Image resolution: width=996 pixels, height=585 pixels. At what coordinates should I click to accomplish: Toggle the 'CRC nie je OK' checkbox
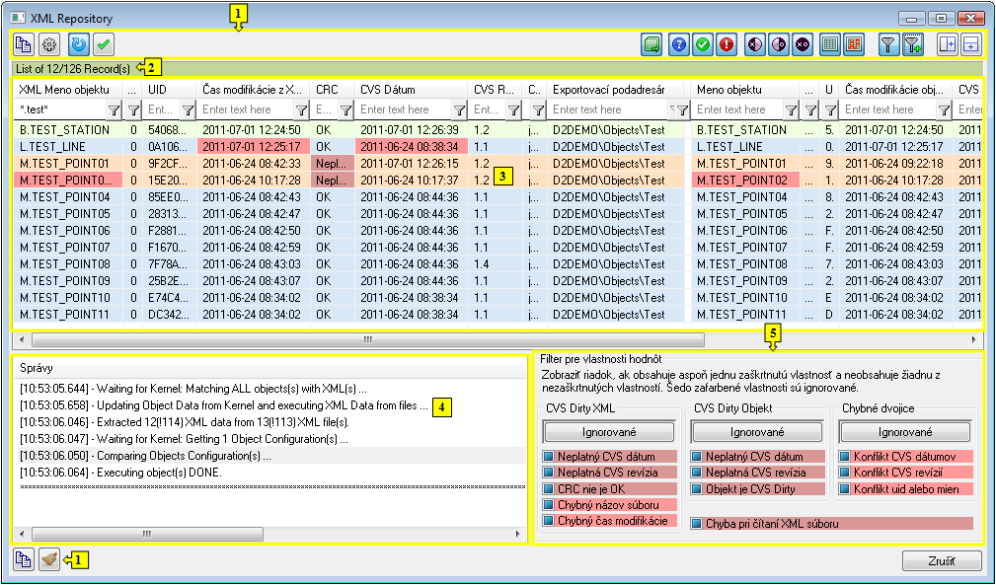(x=549, y=488)
